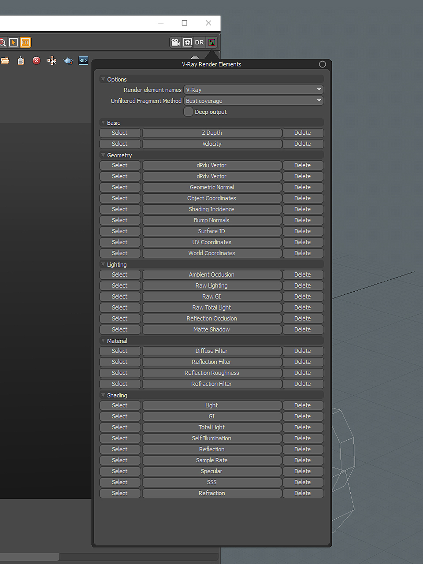Click the Diffuse Filter element button
Viewport: 423px width, 564px height.
[212, 351]
